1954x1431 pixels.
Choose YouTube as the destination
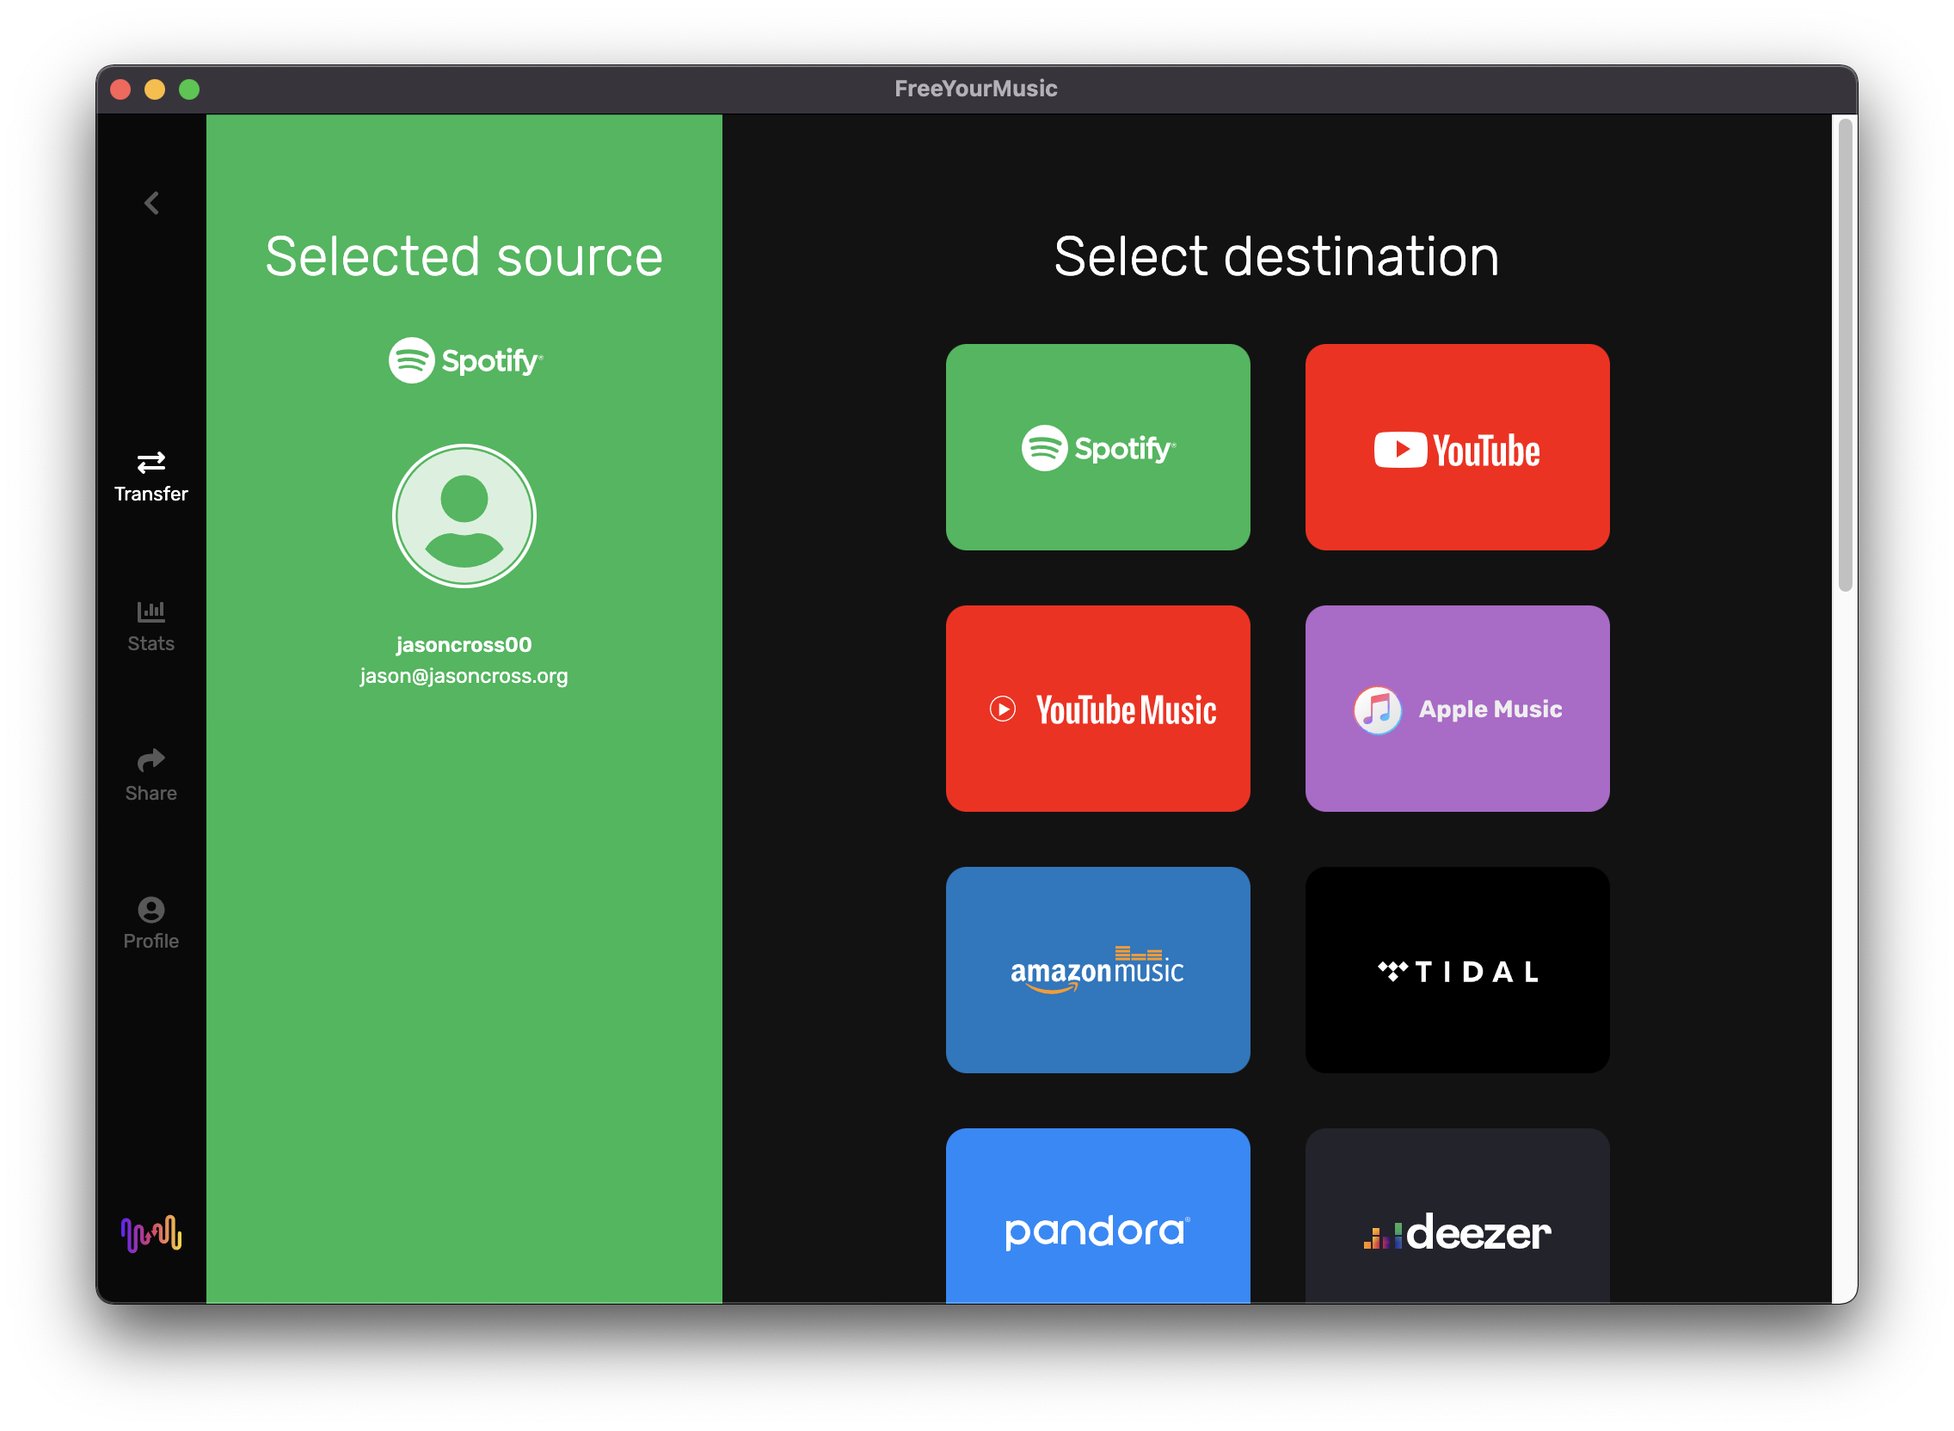(x=1458, y=447)
